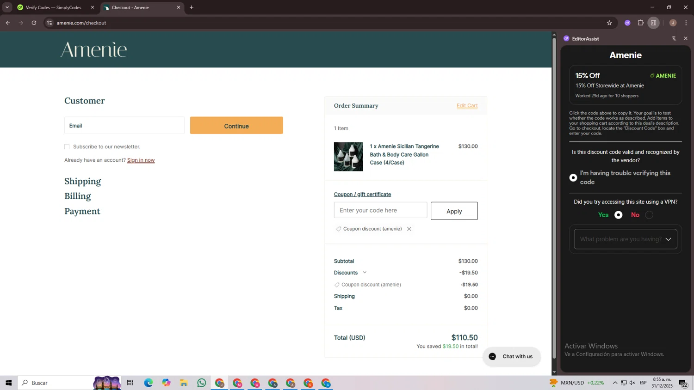Open Copilot from the taskbar
This screenshot has height=390, width=694.
coord(166,383)
